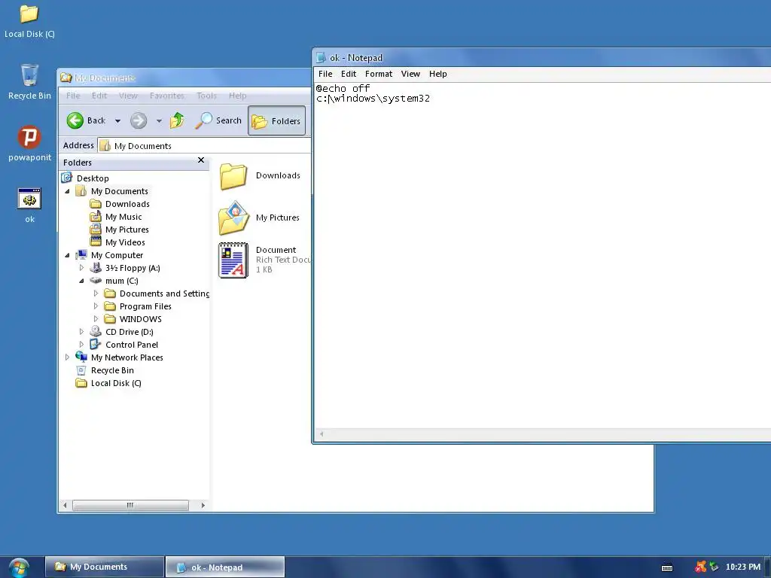
Task: Collapse the My Documents tree node
Action: 67,191
